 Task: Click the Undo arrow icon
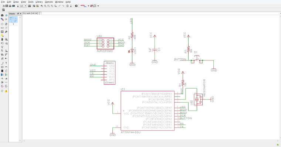(x=60, y=6)
